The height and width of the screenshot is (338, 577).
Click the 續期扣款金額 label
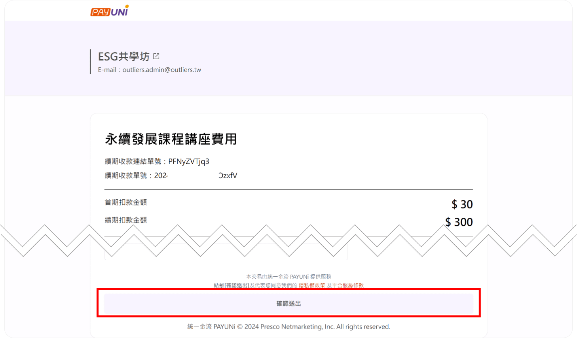[125, 220]
